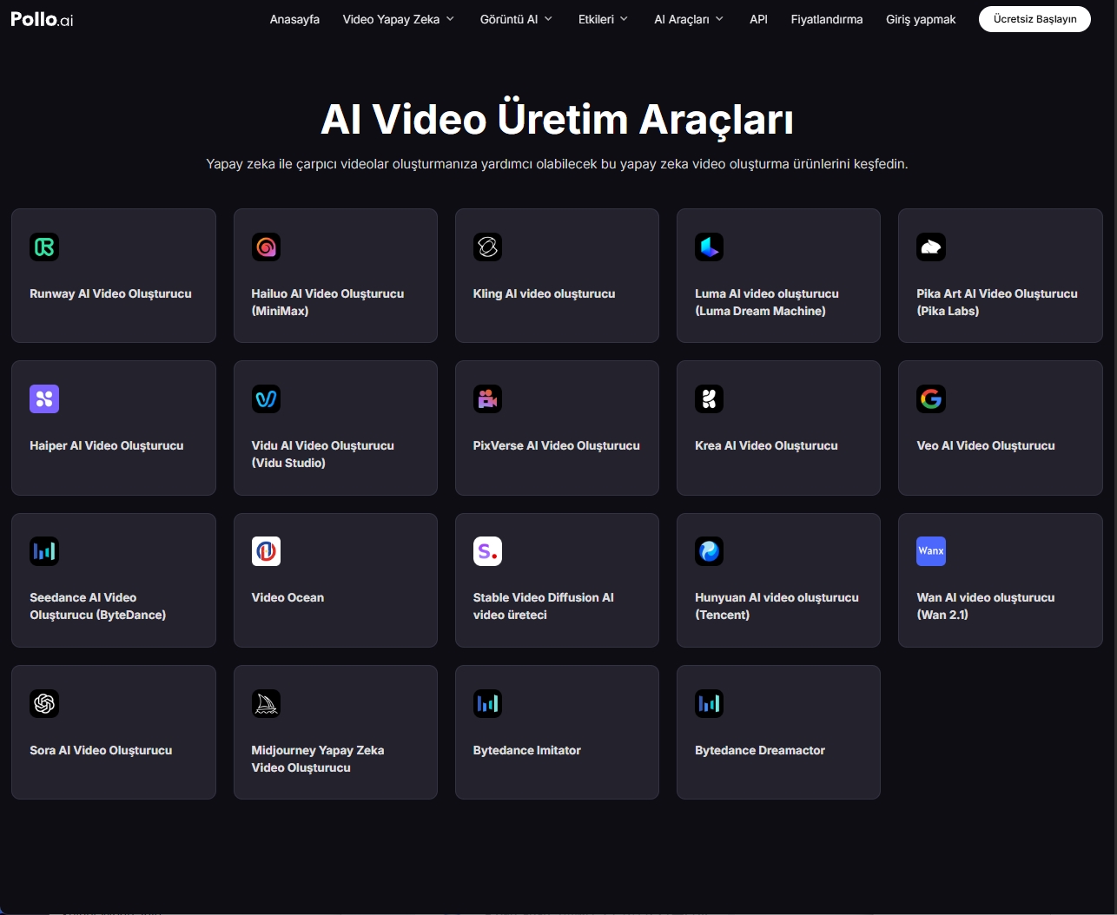Viewport: 1117px width, 915px height.
Task: Click the Pika Art logo icon
Action: click(930, 247)
